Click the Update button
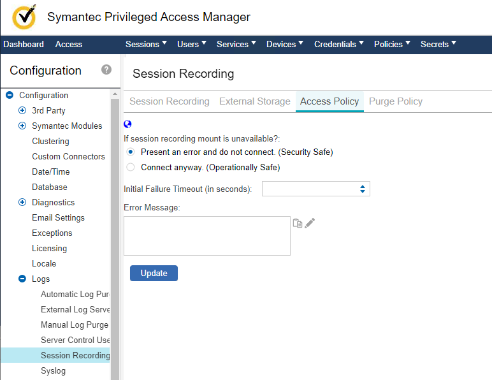This screenshot has height=380, width=492. coord(154,273)
